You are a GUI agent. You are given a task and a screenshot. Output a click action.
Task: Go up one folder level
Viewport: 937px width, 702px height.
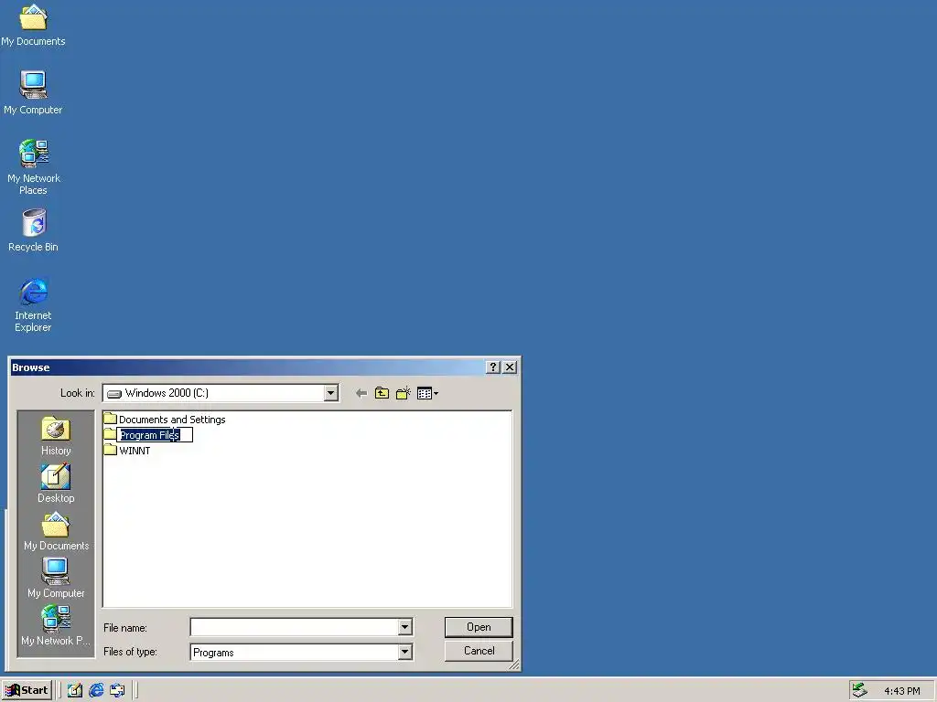pyautogui.click(x=382, y=393)
